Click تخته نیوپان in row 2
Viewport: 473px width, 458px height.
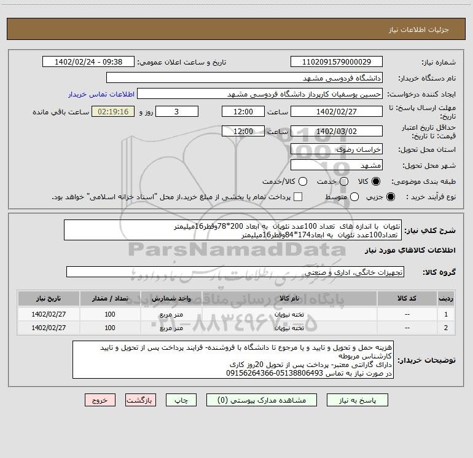[289, 328]
